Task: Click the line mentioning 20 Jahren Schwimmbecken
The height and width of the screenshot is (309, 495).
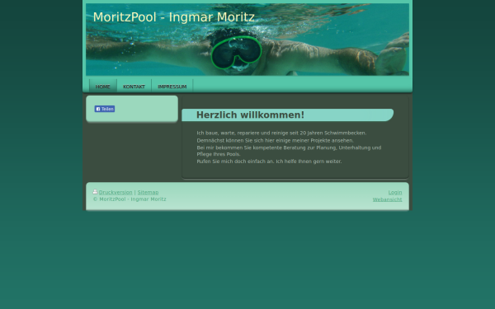Action: [x=281, y=133]
